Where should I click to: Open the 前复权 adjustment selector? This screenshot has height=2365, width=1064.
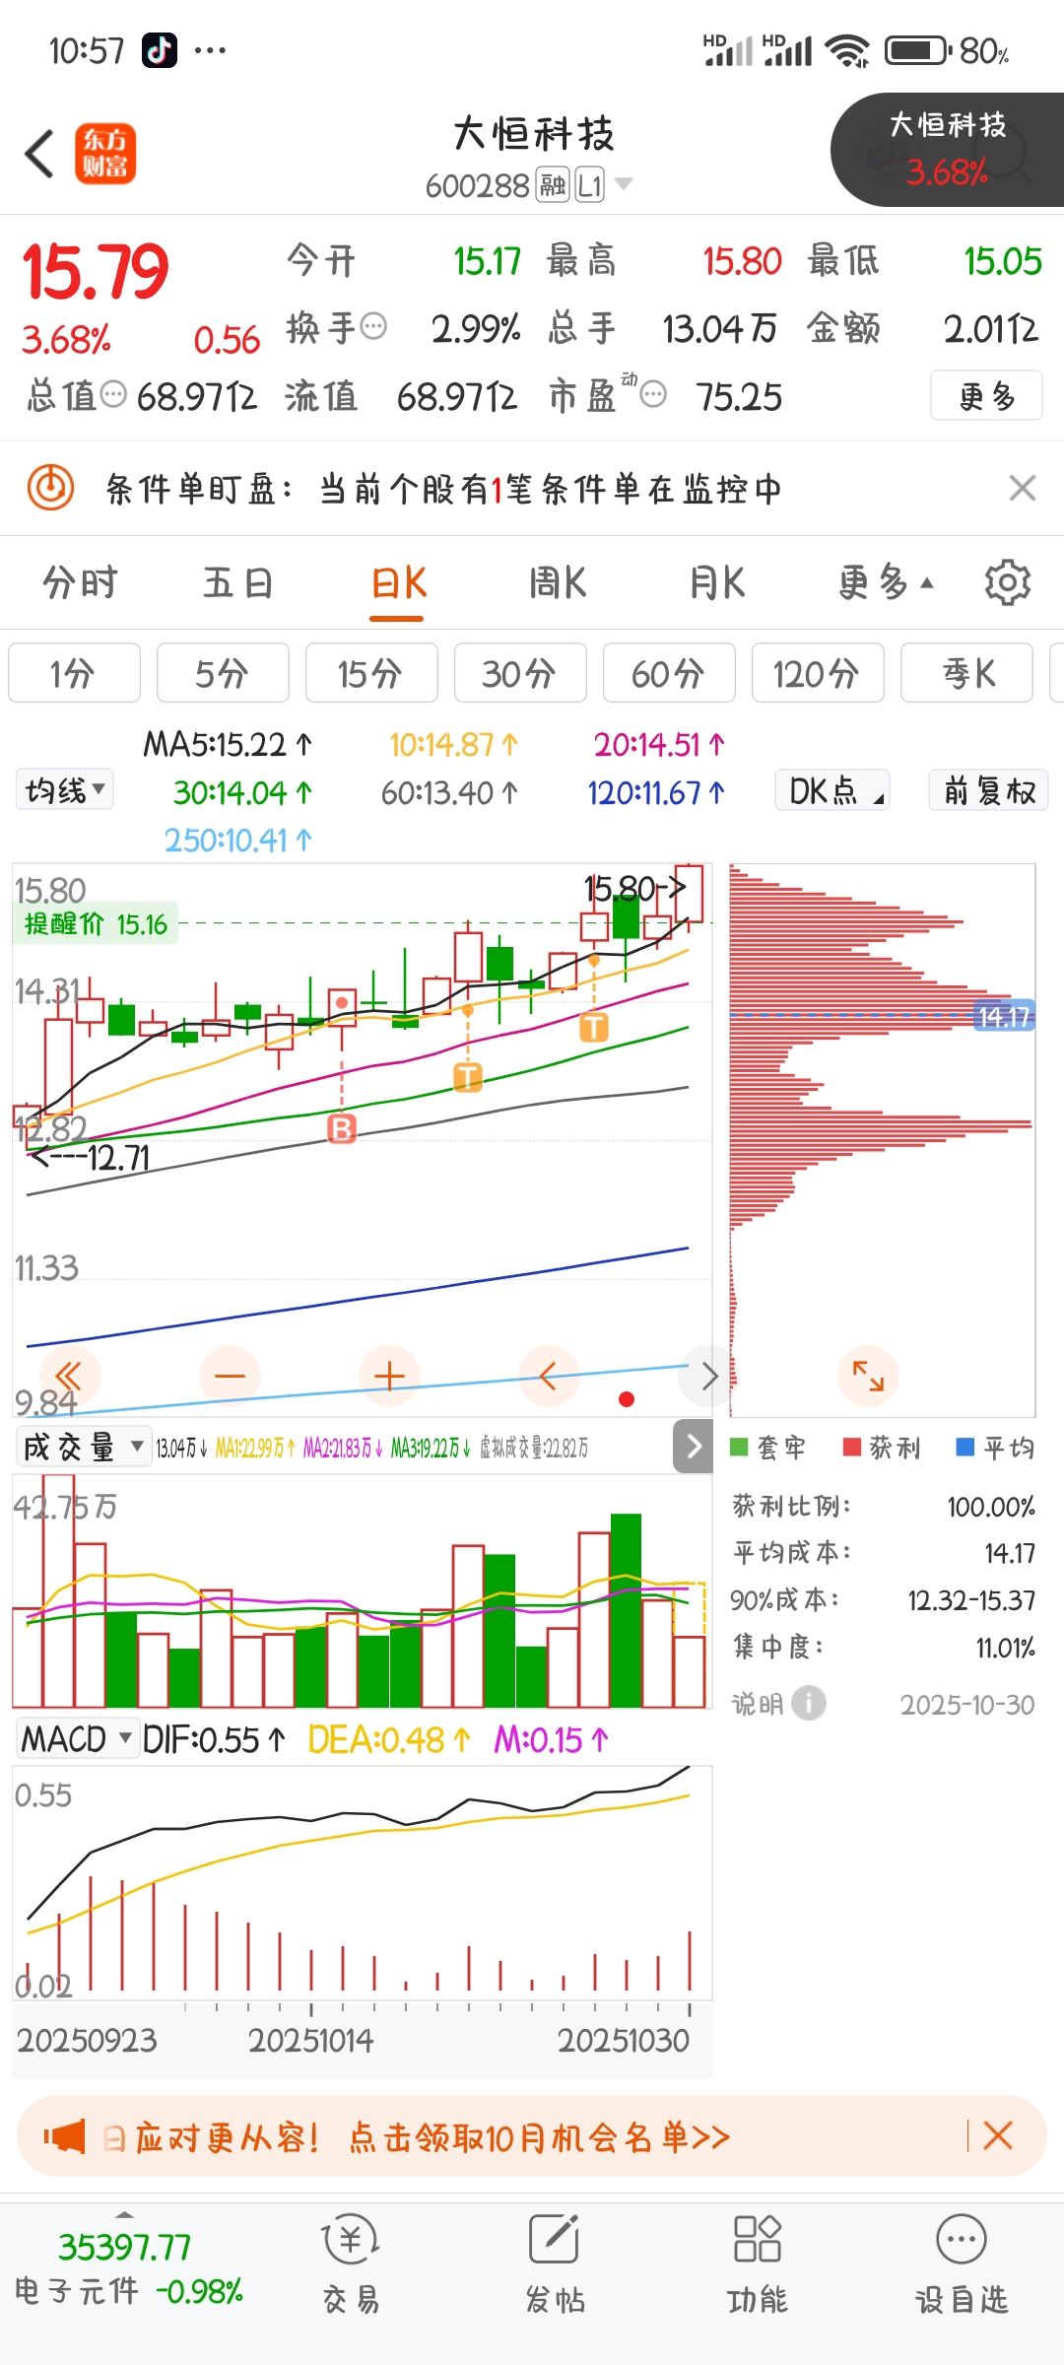click(x=989, y=790)
